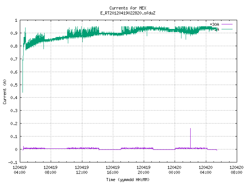The width and height of the screenshot is (244, 183).
Task: Click the purple line sample in the legend
Action: 227,24
